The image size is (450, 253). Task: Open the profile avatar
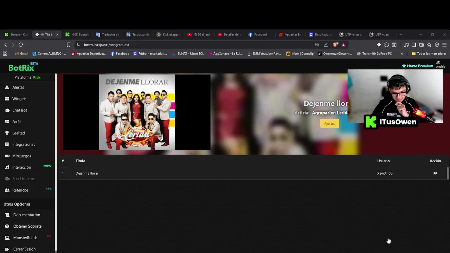tap(441, 65)
